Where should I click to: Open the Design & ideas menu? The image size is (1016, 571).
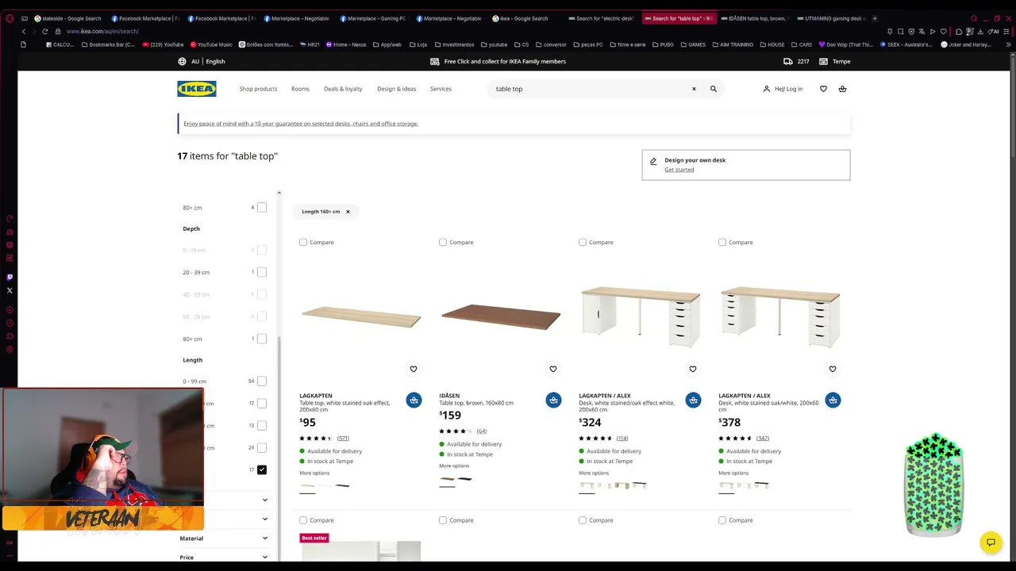tap(397, 89)
